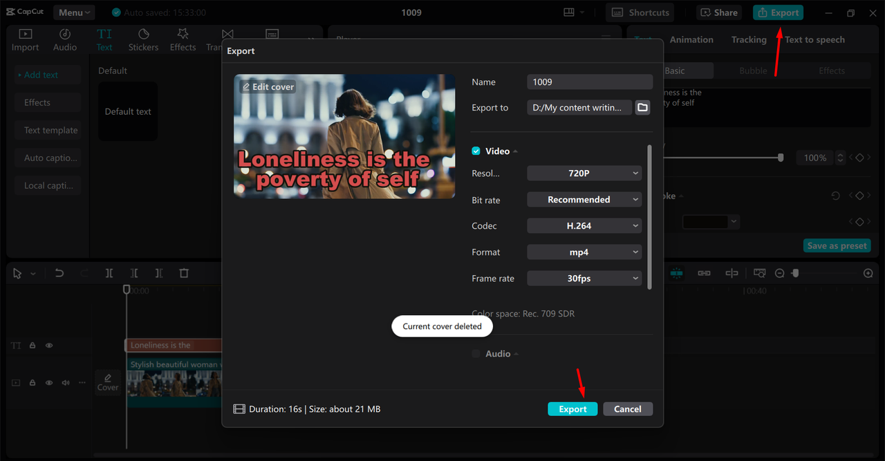This screenshot has height=461, width=885.
Task: Click the Redo arrow icon
Action: [x=84, y=273]
